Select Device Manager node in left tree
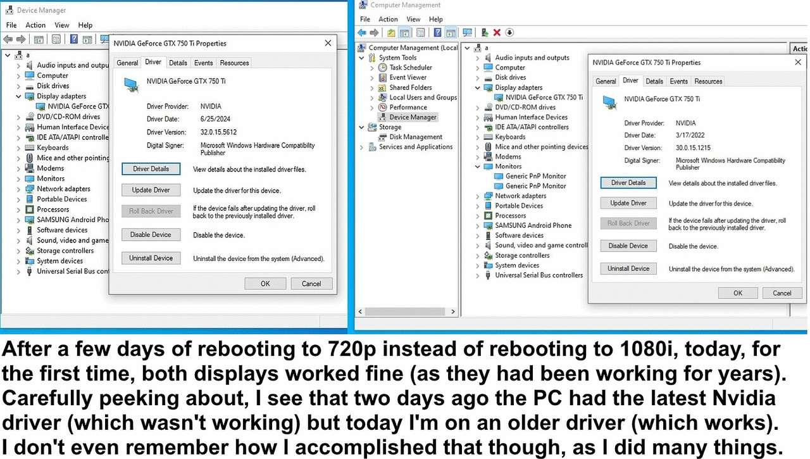The width and height of the screenshot is (810, 459). click(413, 117)
